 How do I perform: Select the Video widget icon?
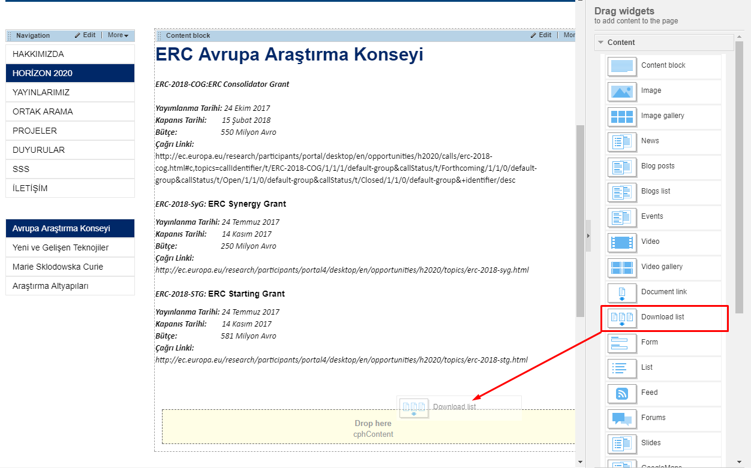click(x=622, y=242)
